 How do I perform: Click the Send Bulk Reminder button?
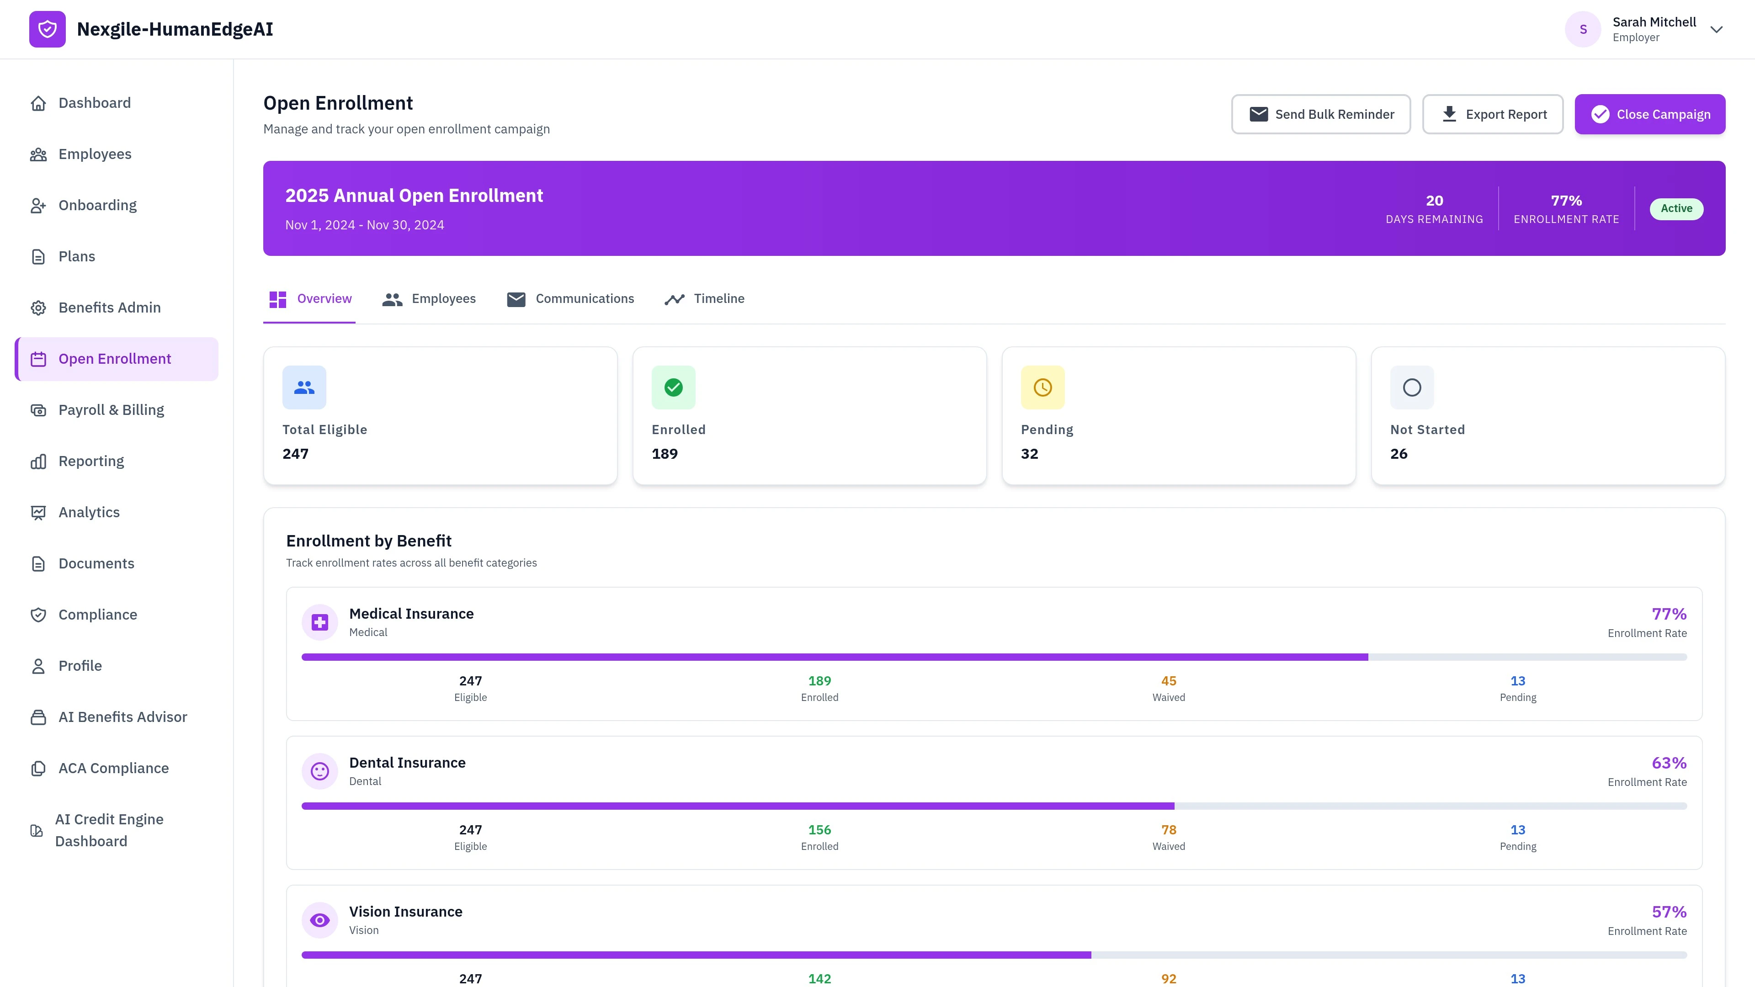1320,114
